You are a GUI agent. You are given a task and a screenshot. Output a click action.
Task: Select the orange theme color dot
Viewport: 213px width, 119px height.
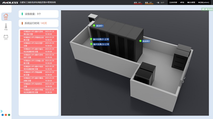coord(6,115)
